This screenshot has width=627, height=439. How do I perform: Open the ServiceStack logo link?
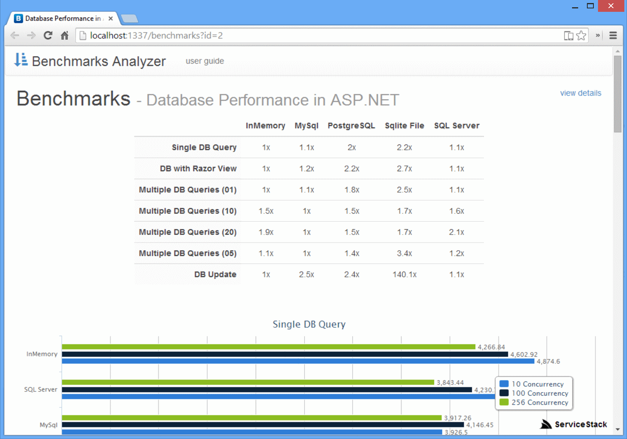pyautogui.click(x=574, y=424)
